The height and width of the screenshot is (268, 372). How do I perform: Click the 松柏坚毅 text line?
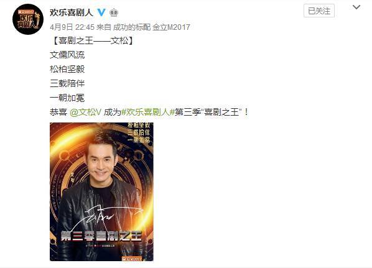click(67, 69)
